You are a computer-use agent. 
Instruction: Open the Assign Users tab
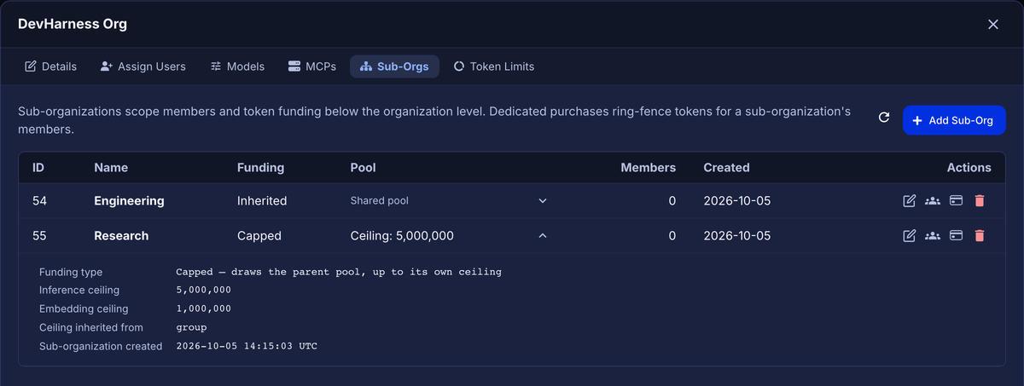(x=143, y=66)
